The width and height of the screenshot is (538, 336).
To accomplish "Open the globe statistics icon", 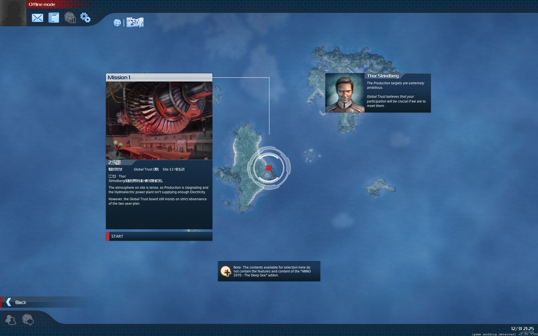I will 70,18.
